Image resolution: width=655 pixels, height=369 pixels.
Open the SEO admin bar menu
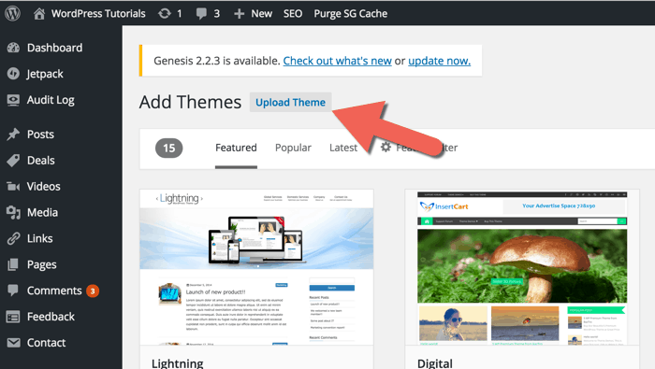point(293,14)
